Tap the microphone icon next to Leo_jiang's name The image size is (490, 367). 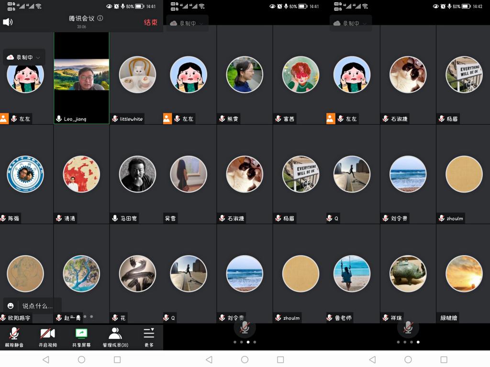click(59, 119)
